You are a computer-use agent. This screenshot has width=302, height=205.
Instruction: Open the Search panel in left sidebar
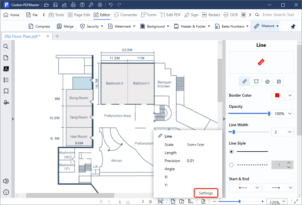pyautogui.click(x=6, y=47)
